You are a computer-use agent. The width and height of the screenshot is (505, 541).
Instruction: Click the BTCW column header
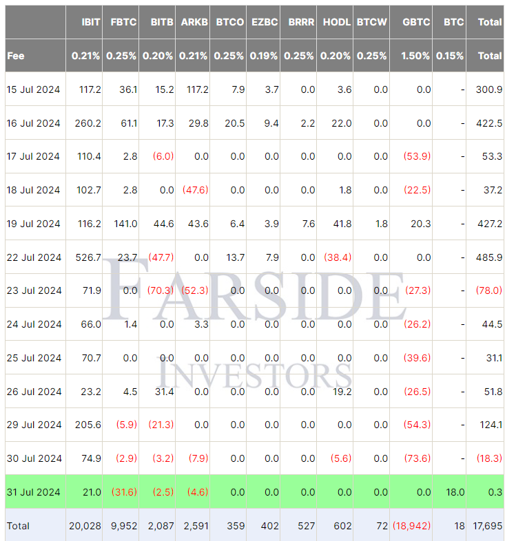[x=372, y=22]
